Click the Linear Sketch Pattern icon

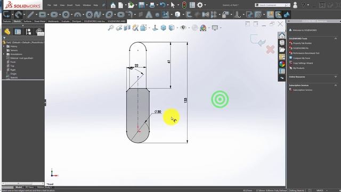pos(214,14)
